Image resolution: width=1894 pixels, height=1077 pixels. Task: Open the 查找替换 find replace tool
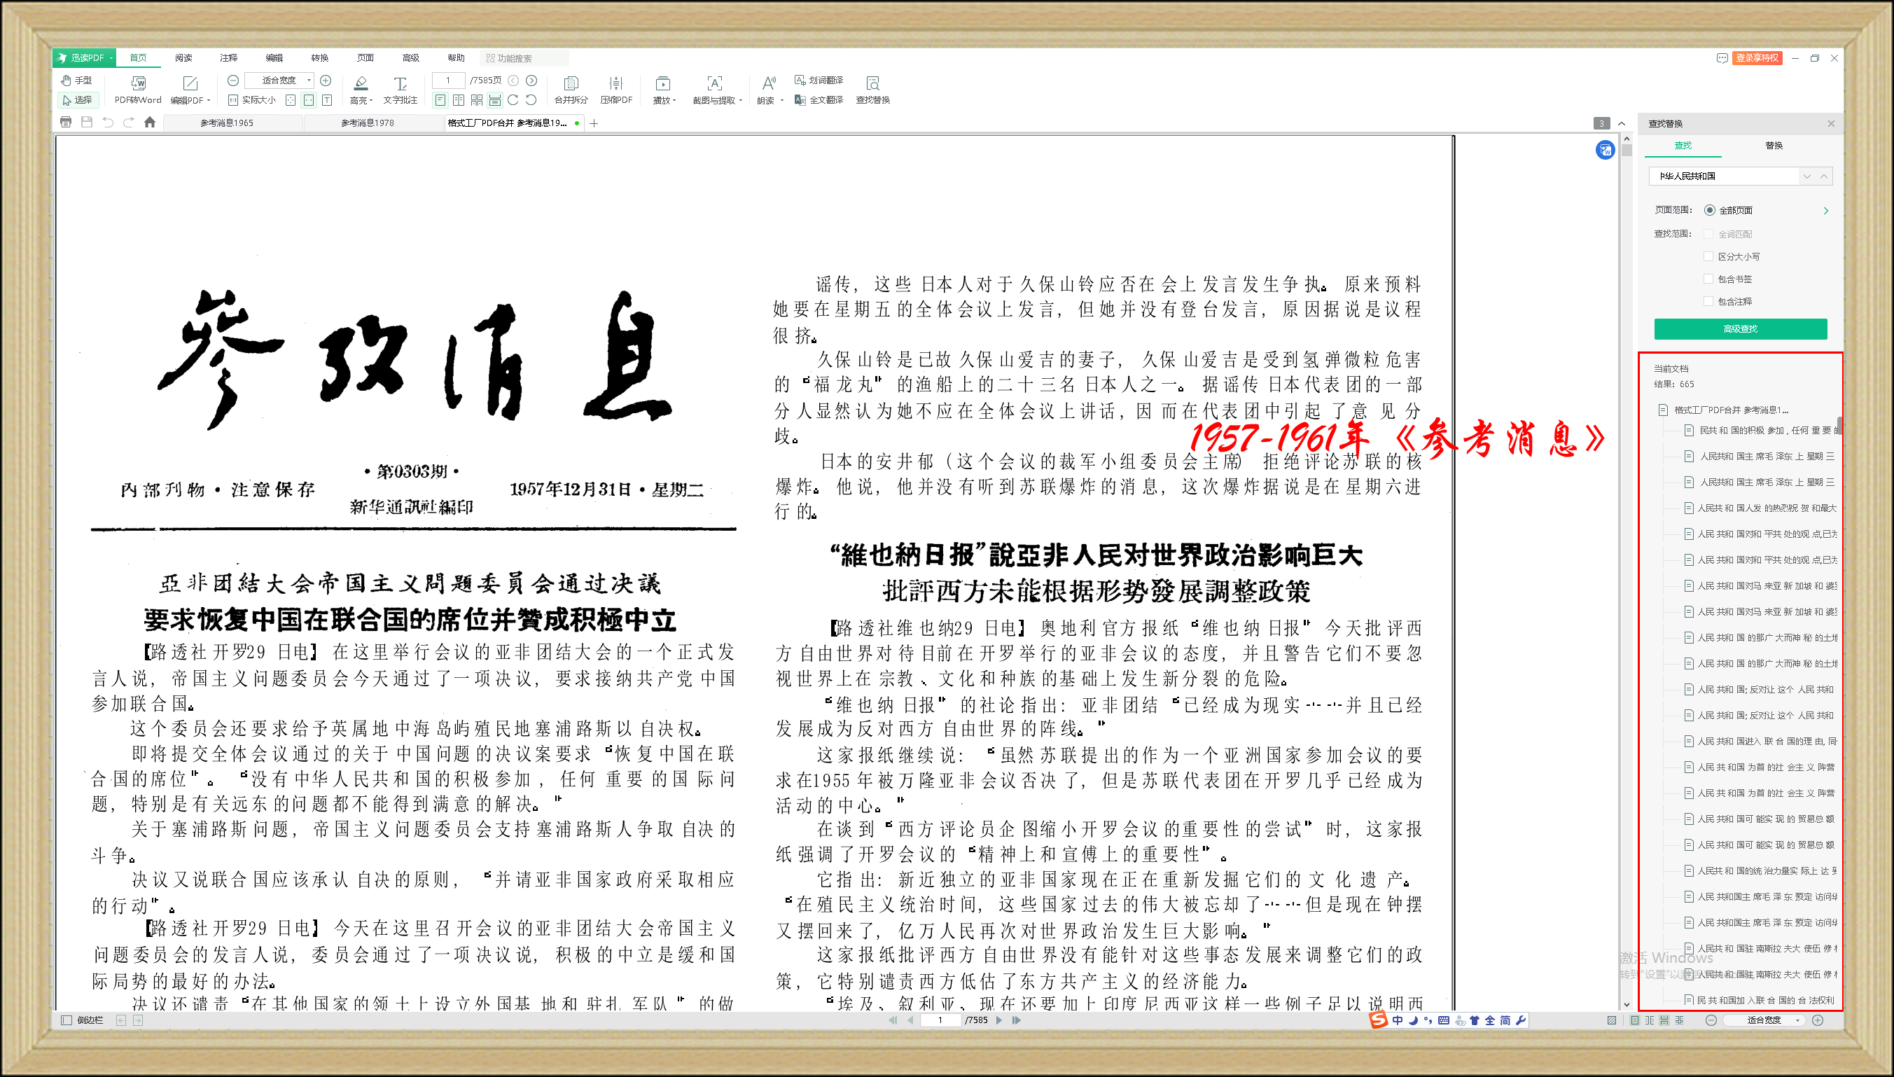pos(872,83)
